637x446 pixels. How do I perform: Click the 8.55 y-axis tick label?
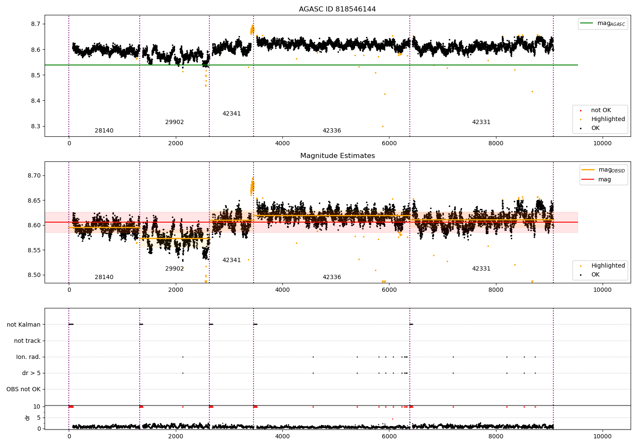click(34, 250)
